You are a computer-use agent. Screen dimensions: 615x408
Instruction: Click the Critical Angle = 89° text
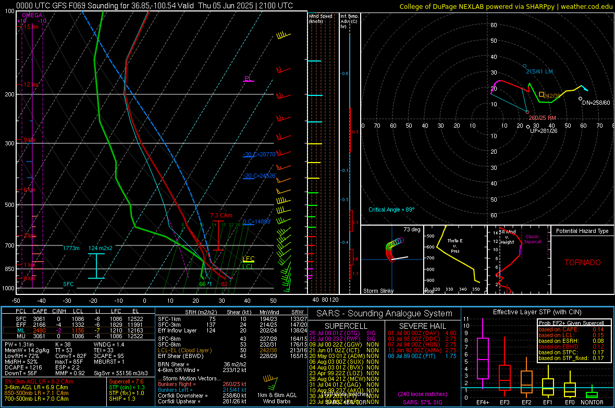point(391,209)
